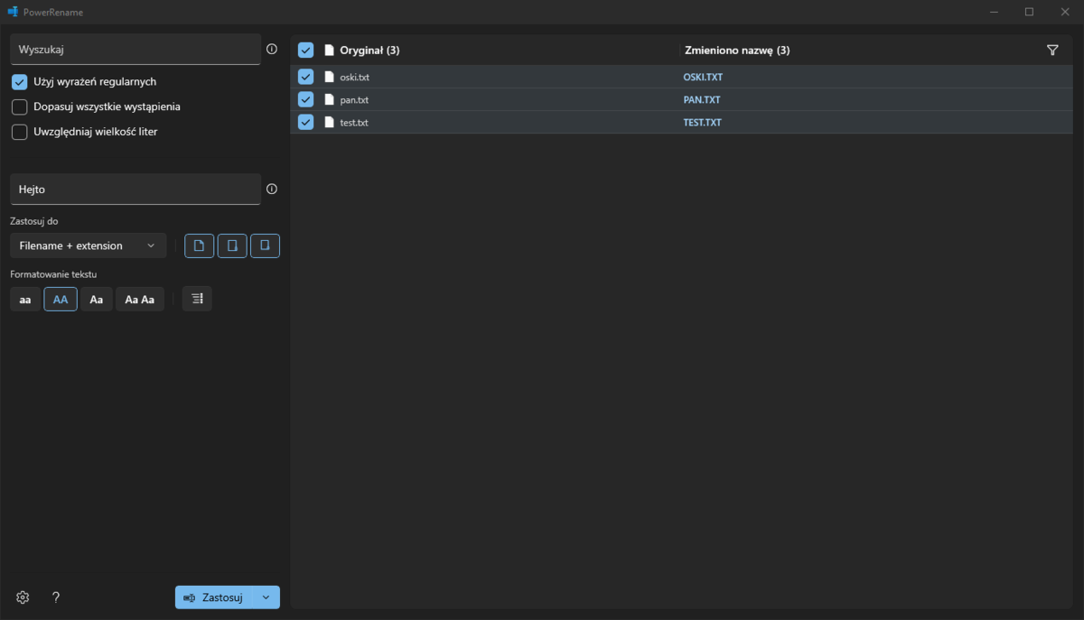The image size is (1084, 620).
Task: Enable 'Uwzględniaj wielkość liter' checkbox
Action: (x=19, y=133)
